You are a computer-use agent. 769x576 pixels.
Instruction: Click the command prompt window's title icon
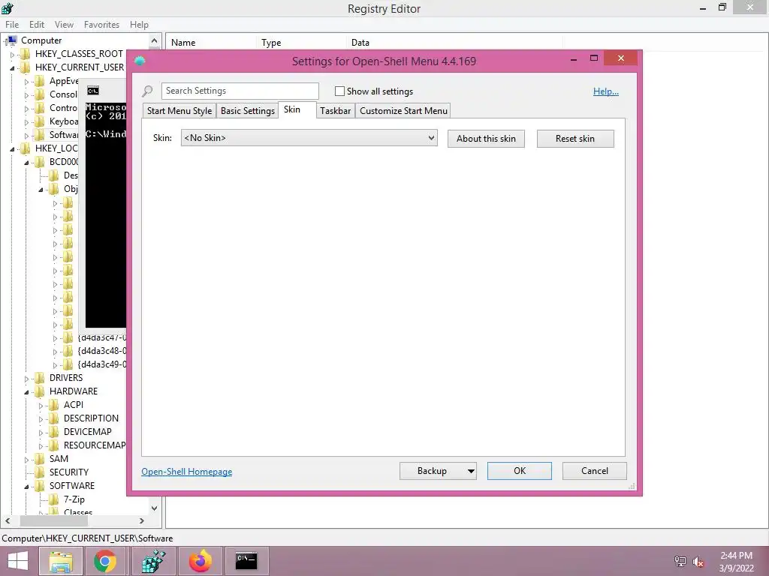[92, 91]
